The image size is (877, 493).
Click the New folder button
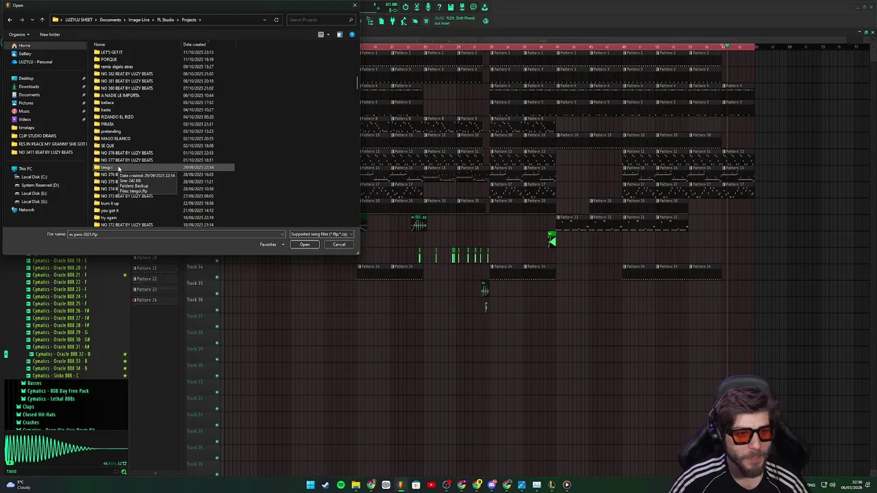pyautogui.click(x=50, y=34)
